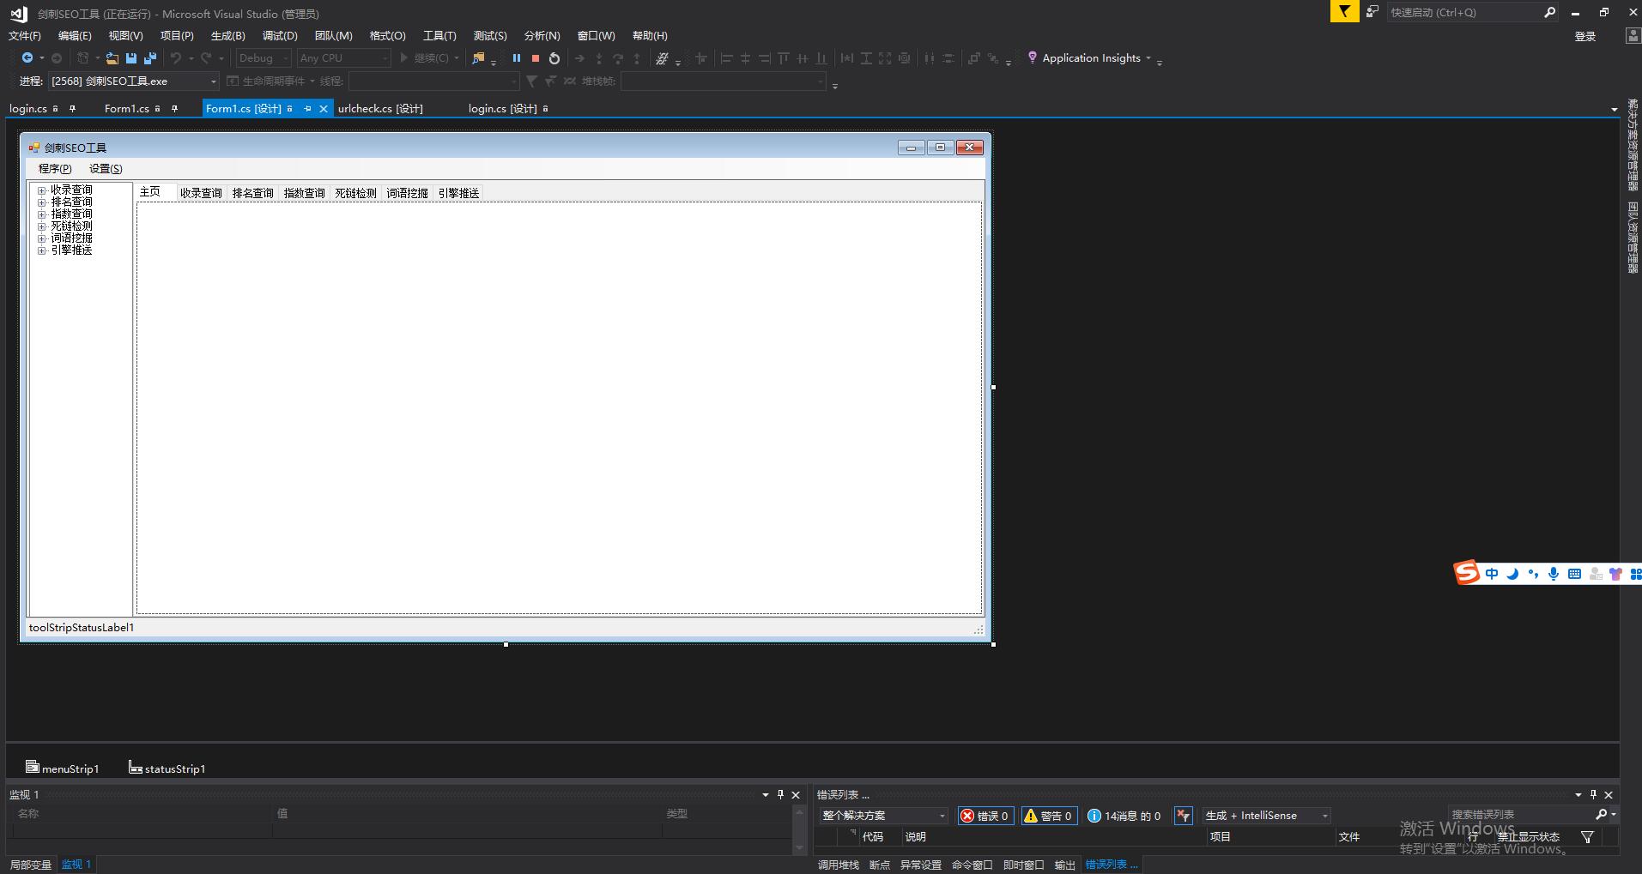Select the 词语挖掘 tab in the form
The height and width of the screenshot is (874, 1642).
tap(407, 193)
